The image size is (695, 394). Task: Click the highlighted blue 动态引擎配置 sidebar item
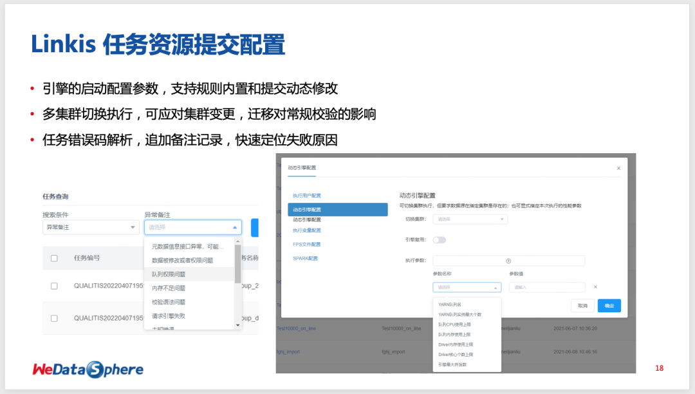338,210
